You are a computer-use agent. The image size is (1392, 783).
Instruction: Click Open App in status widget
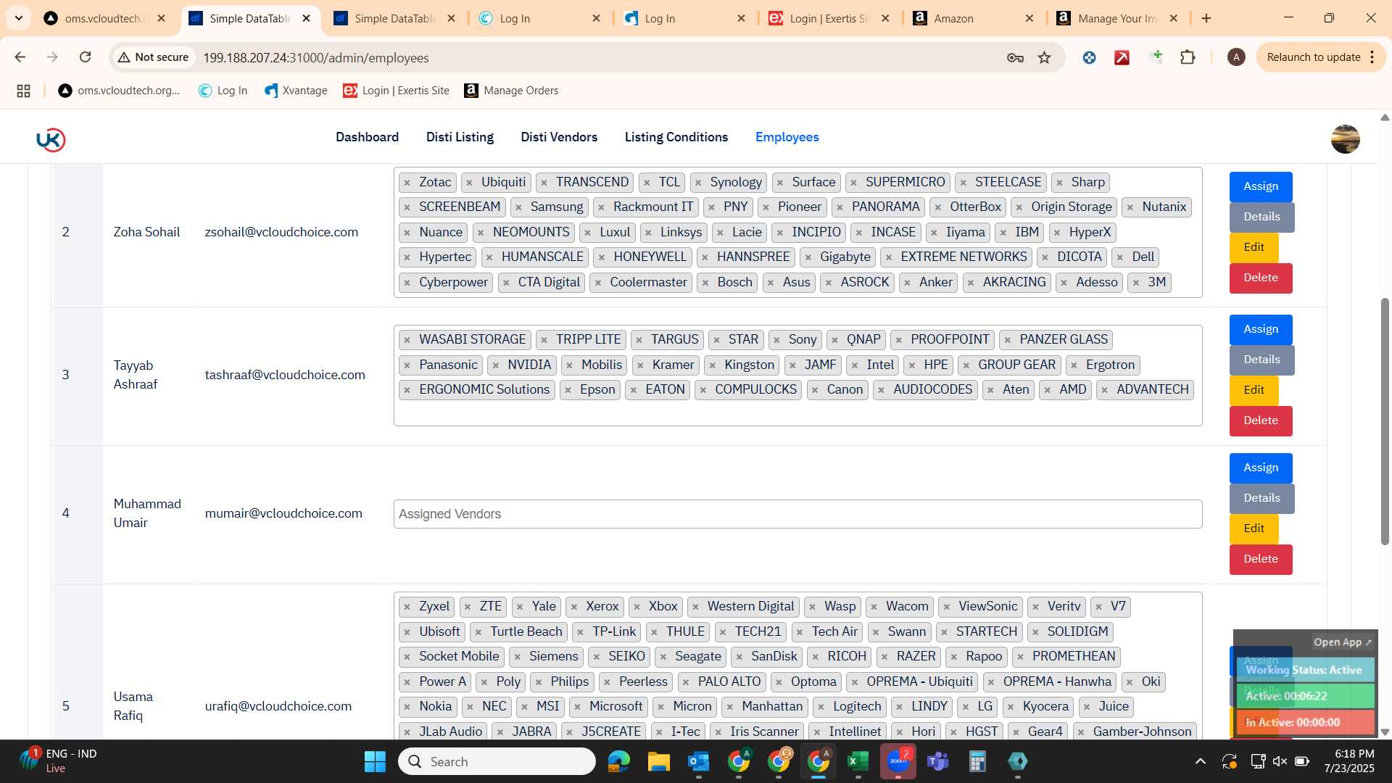point(1342,642)
